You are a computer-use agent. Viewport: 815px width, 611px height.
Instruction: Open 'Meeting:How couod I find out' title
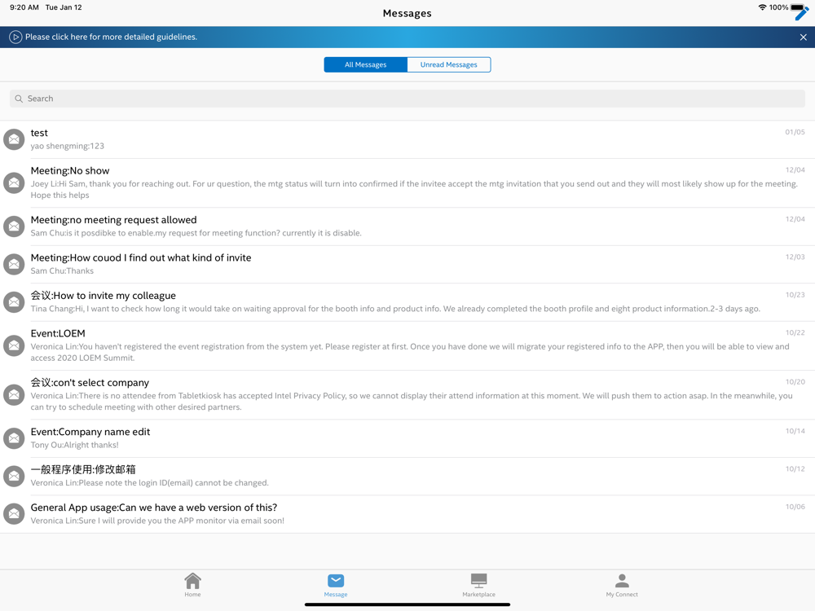[141, 257]
